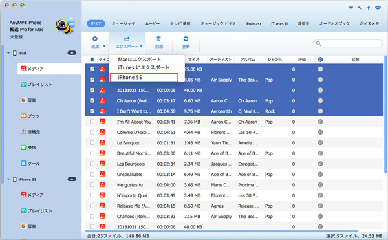Click the feedback speech bubble icon

click(378, 8)
